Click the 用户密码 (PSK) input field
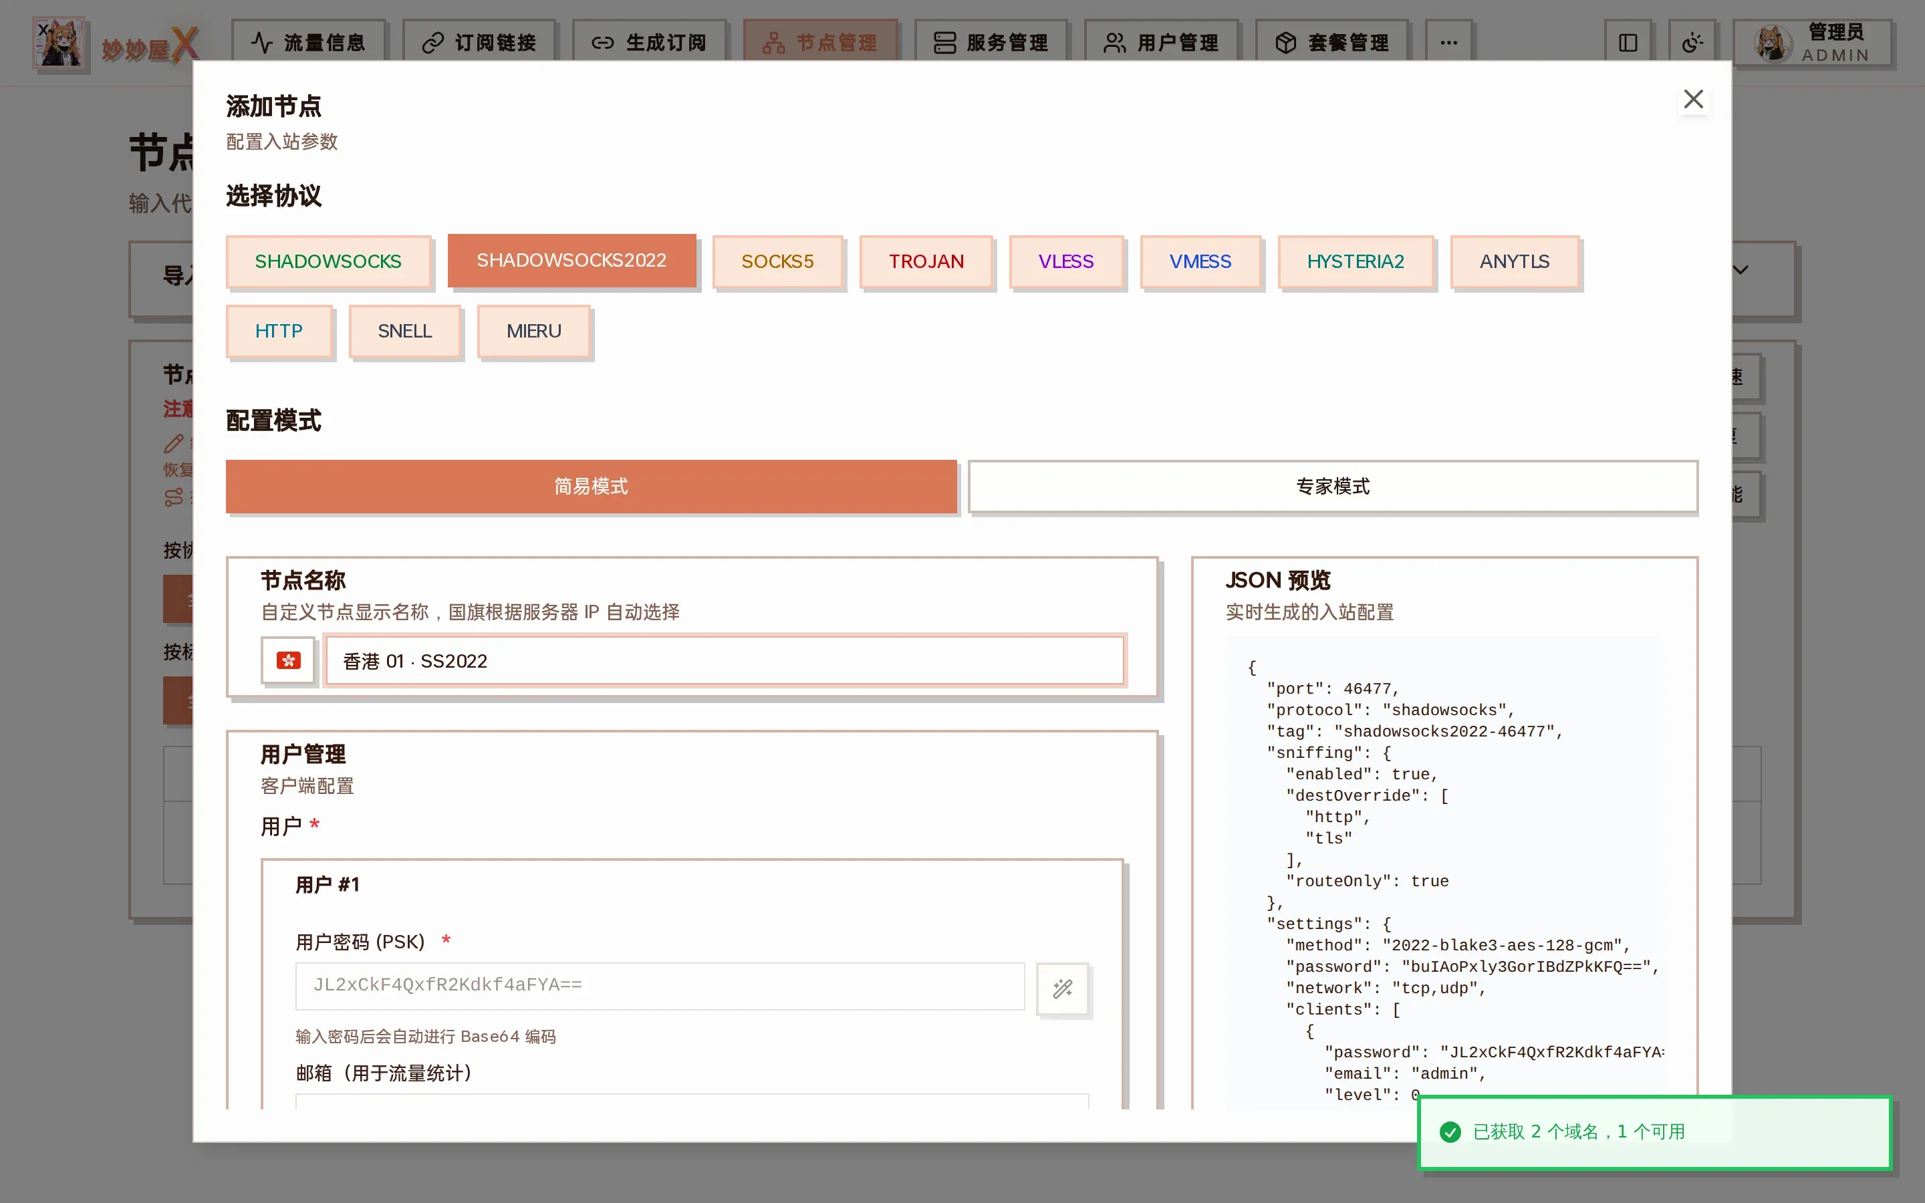Screen dimensions: 1925x1203 (660, 986)
